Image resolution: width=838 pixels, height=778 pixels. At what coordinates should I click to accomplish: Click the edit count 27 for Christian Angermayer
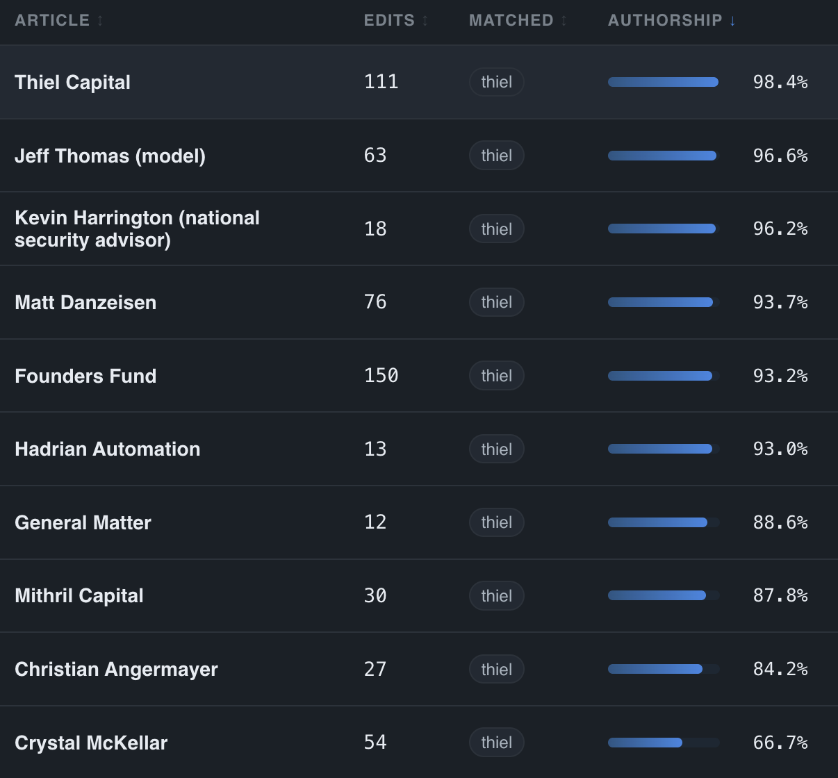click(x=375, y=669)
